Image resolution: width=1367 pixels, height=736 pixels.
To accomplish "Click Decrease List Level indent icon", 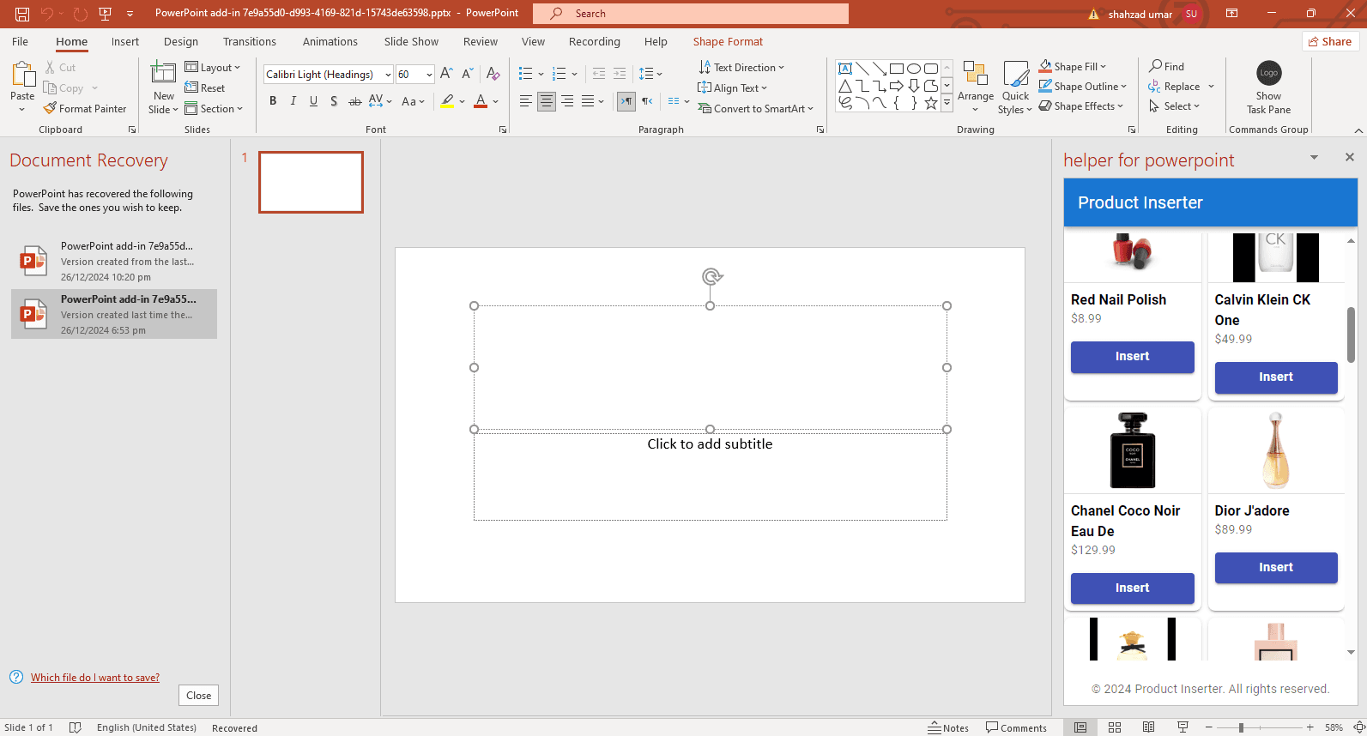I will 599,74.
